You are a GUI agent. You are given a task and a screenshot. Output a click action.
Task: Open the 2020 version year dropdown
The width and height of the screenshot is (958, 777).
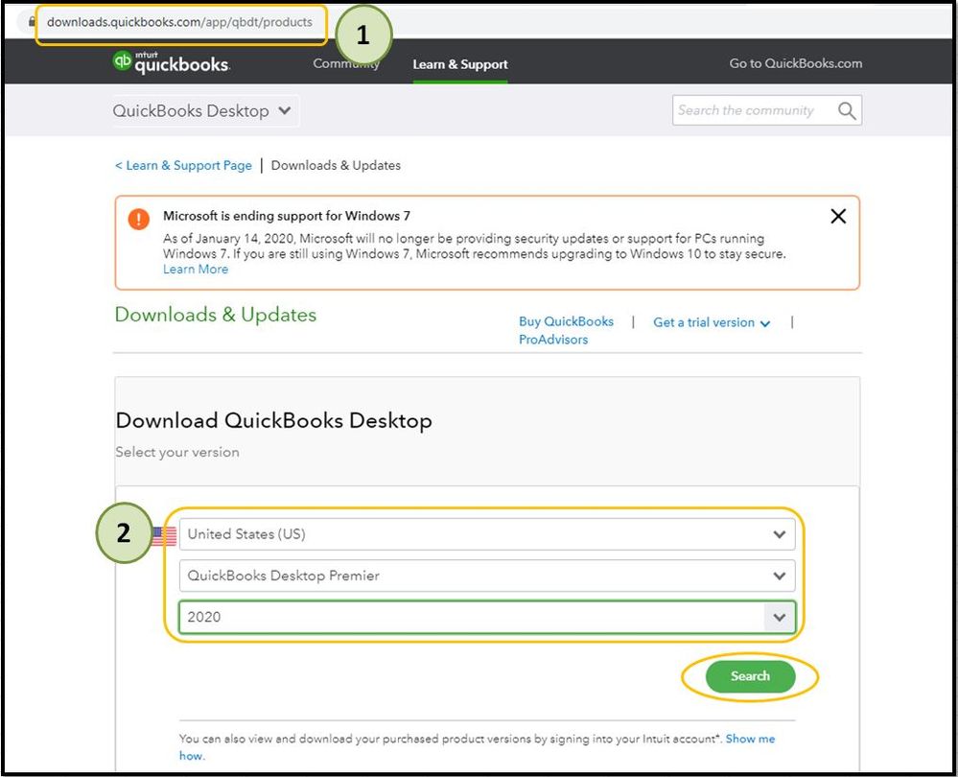[x=487, y=617]
